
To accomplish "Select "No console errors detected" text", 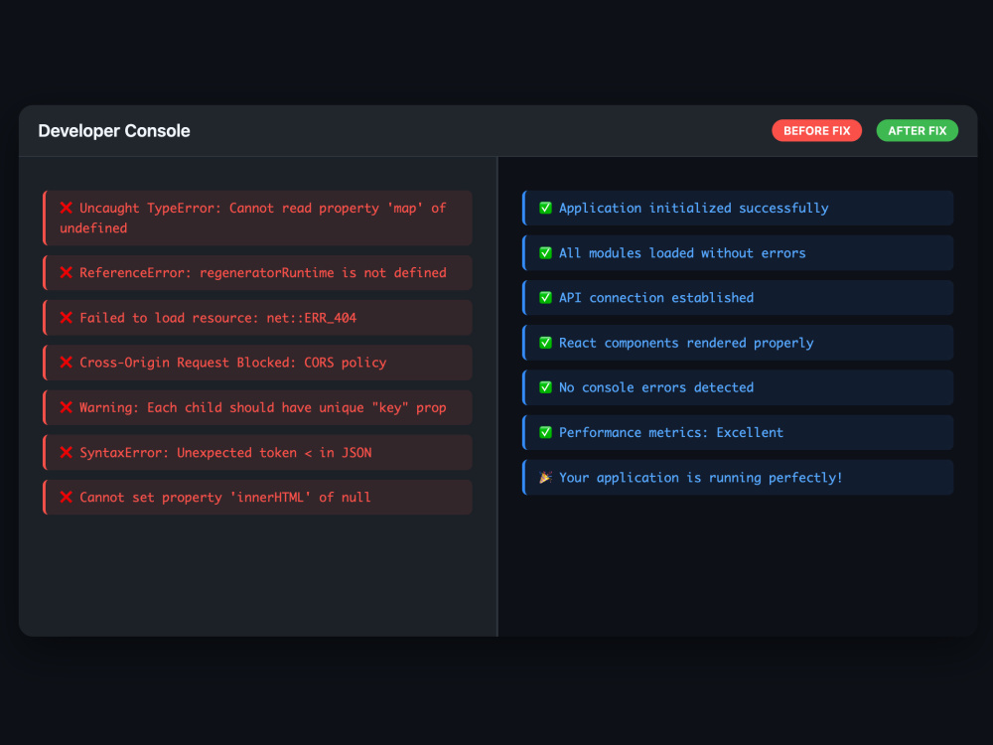I will tap(656, 387).
